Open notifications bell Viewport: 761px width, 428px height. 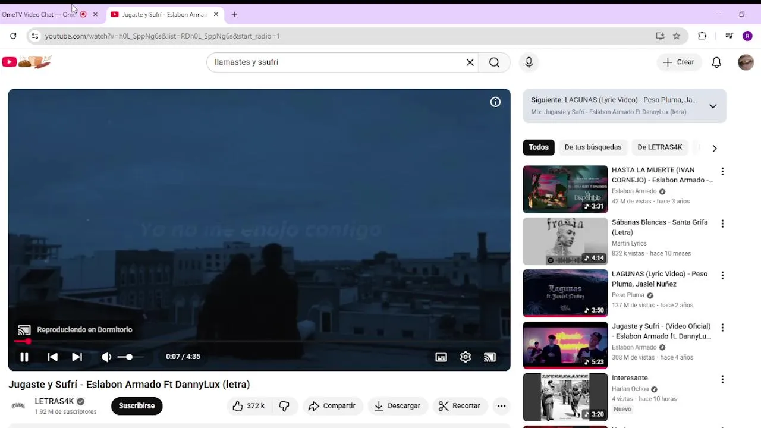click(716, 62)
